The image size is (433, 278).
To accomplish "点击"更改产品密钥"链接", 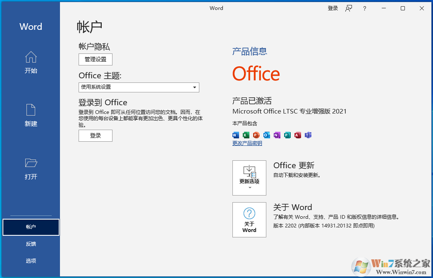I will coord(246,143).
